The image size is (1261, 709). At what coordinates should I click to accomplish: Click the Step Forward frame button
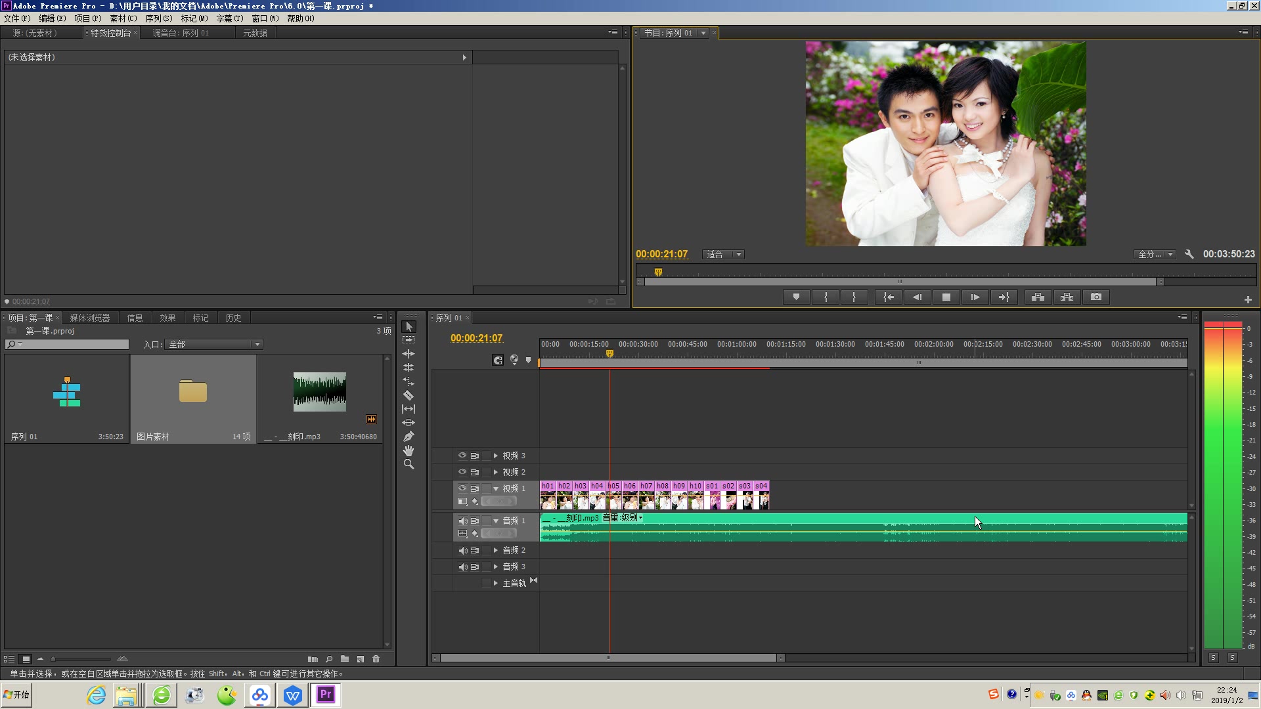click(975, 297)
